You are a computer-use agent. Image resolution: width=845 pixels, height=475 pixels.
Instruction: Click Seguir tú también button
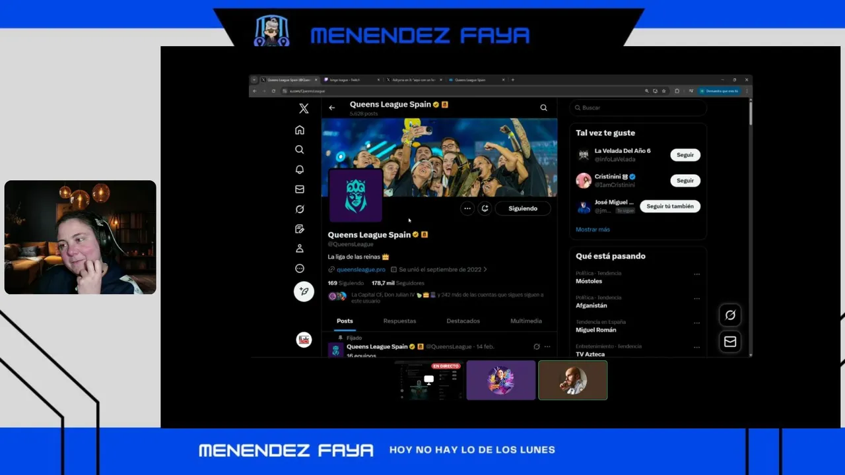[x=670, y=206]
